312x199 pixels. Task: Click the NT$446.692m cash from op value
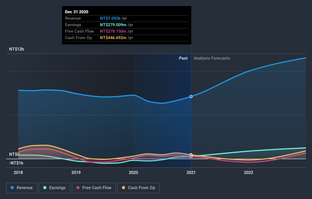[x=113, y=38]
